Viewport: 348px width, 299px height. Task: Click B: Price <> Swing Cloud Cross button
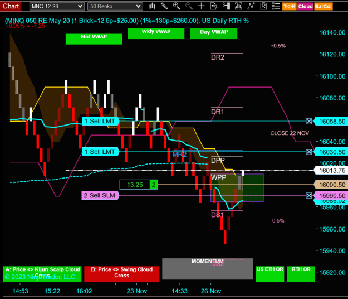point(122,274)
